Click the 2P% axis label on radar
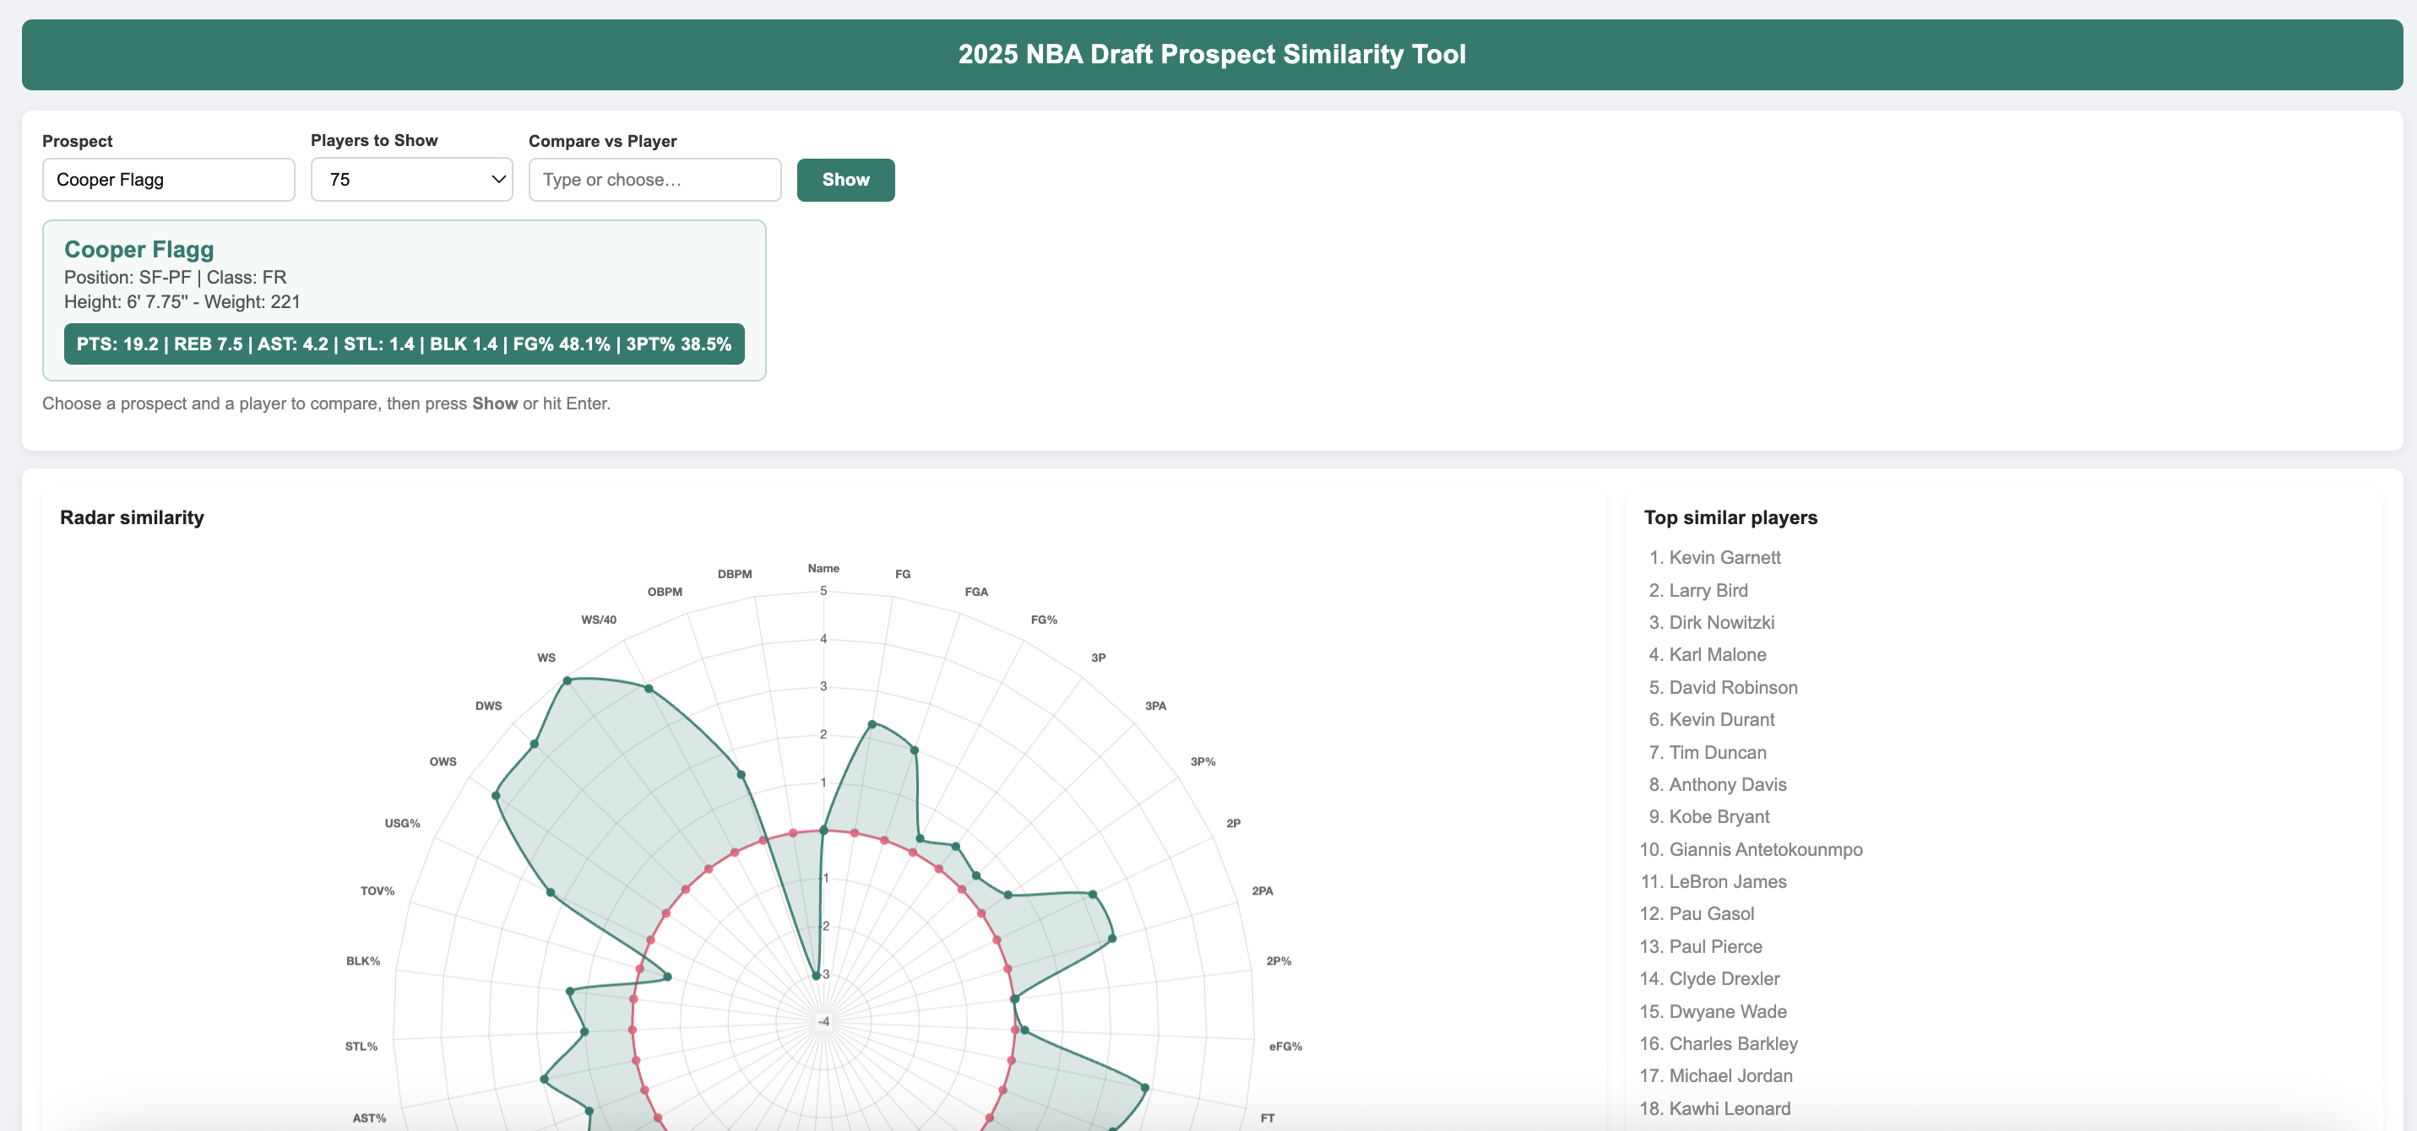Image resolution: width=2417 pixels, height=1131 pixels. [1279, 961]
